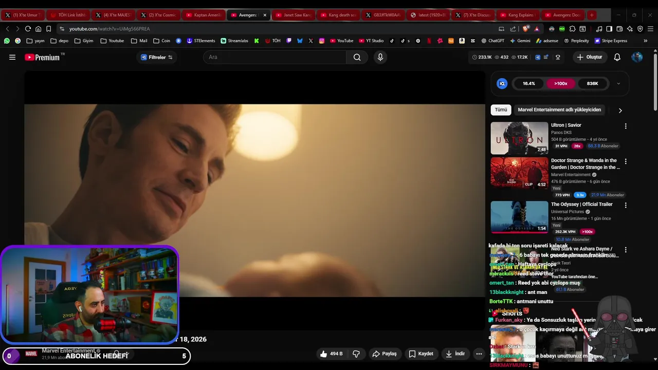This screenshot has height=370, width=658.
Task: Dislike the video
Action: [x=356, y=354]
